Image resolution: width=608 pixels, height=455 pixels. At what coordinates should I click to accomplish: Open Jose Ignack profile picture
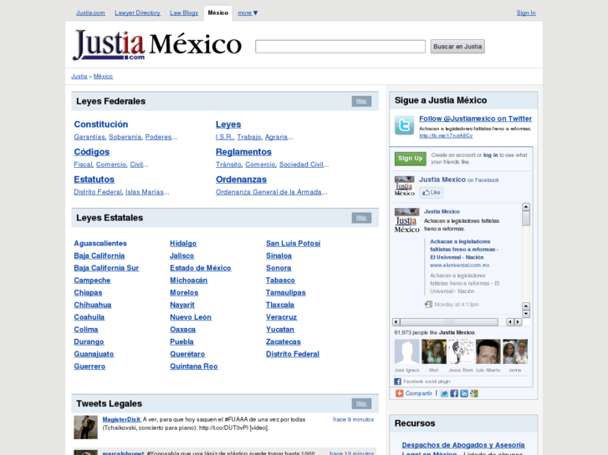[x=406, y=351]
